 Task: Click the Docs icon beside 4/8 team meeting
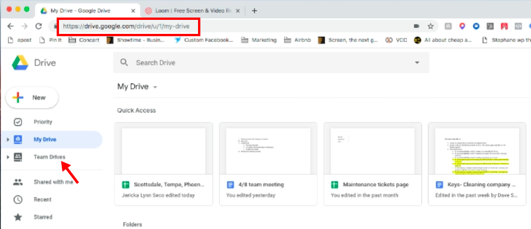tap(230, 185)
